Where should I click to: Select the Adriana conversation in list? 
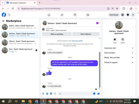pyautogui.click(x=19, y=35)
